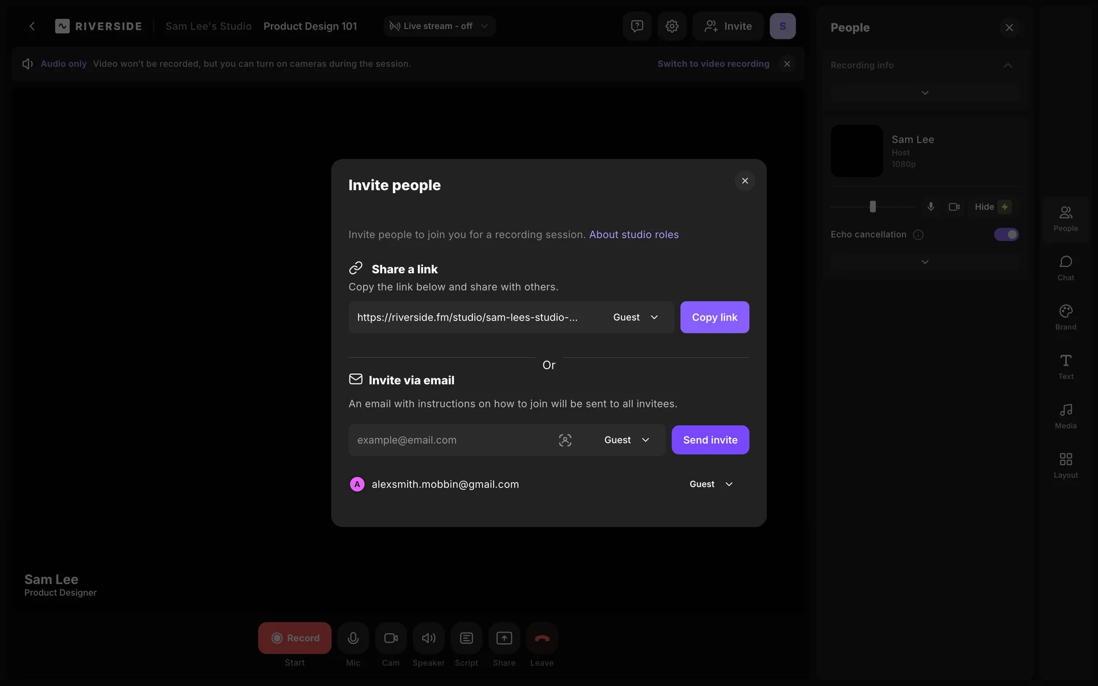This screenshot has width=1098, height=686.
Task: Toggle the Mic on or off
Action: [x=353, y=638]
